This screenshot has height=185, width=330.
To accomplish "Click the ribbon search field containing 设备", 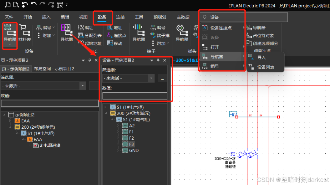I will pyautogui.click(x=244, y=17).
